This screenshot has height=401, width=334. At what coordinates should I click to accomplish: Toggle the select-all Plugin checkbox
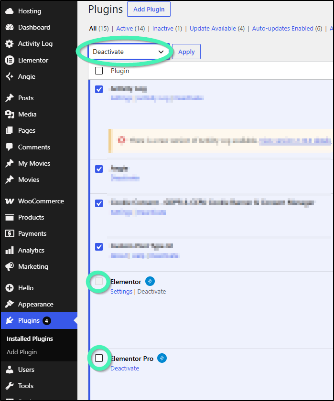[x=99, y=71]
